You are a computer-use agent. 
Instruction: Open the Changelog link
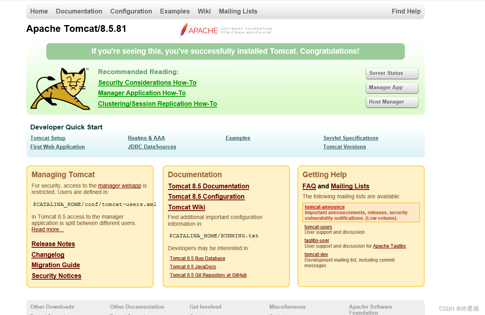tap(48, 255)
